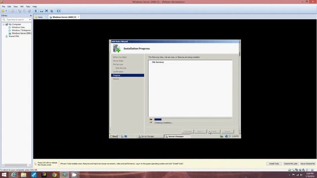Select the Windows 7 Enterprise virtual machine
Screen dimensions: 317x178
point(21,30)
